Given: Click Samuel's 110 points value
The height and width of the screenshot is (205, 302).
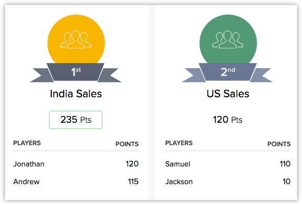Looking at the screenshot, I should pos(285,164).
